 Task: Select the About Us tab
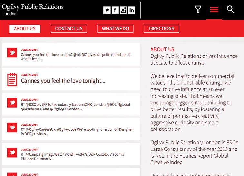[x=25, y=29]
